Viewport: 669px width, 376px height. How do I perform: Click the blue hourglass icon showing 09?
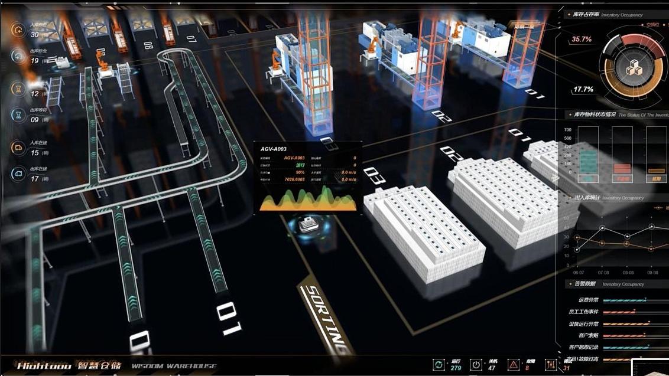[x=18, y=115]
